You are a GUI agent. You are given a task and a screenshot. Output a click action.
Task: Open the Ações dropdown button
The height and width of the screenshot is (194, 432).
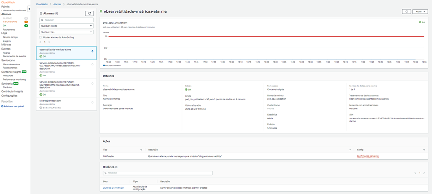(420, 12)
